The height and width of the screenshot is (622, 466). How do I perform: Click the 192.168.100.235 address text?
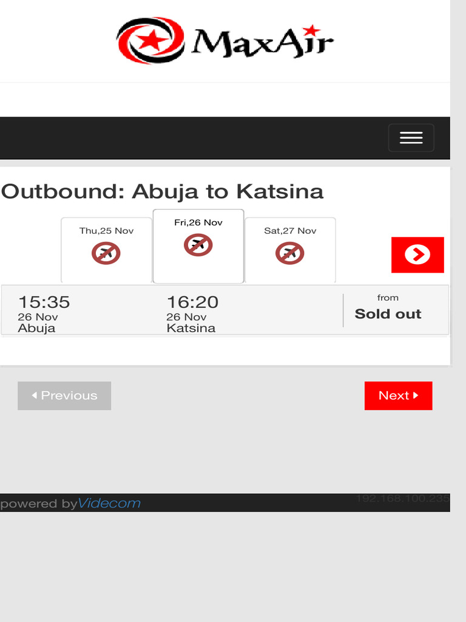[402, 499]
